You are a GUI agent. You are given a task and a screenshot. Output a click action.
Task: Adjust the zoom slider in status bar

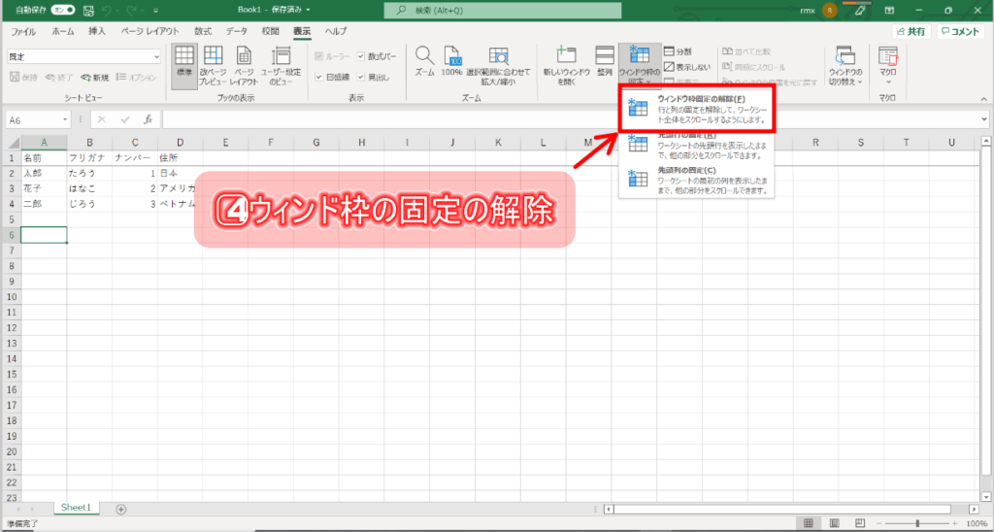pyautogui.click(x=918, y=523)
